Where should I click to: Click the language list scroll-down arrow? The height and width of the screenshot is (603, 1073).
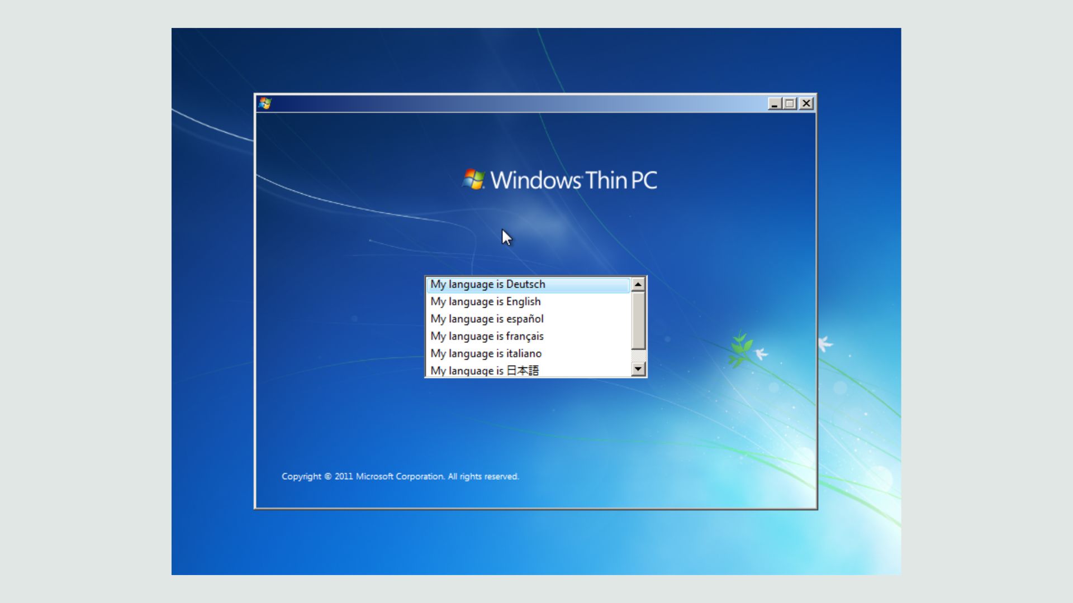(x=638, y=368)
